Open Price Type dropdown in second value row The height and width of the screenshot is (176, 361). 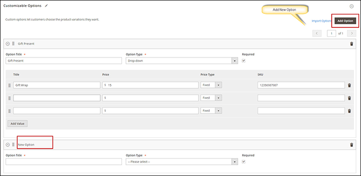tap(211, 98)
